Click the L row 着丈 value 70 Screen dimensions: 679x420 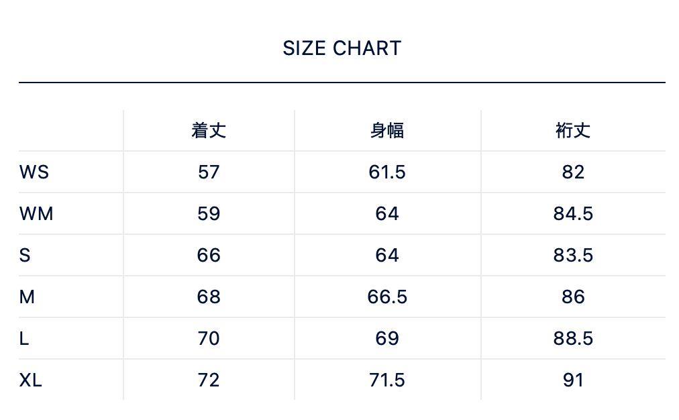pyautogui.click(x=209, y=339)
